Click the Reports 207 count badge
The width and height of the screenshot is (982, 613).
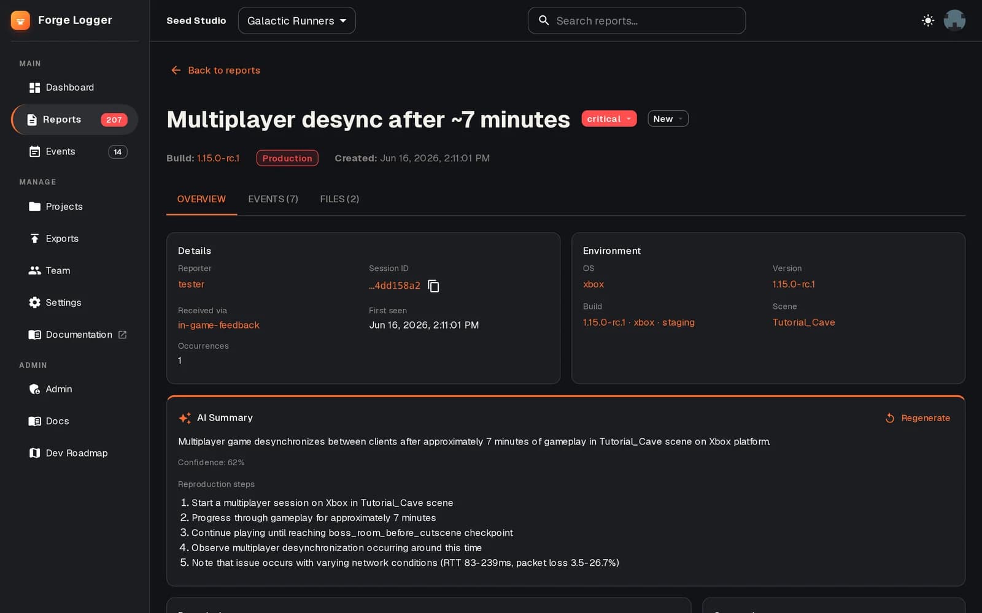(114, 120)
